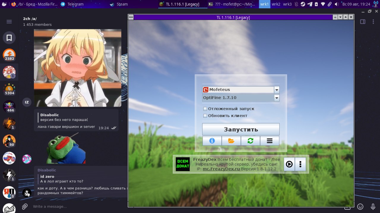
Task: Open Saved Messages bookmark in Telegram sidebar
Action: (x=9, y=38)
